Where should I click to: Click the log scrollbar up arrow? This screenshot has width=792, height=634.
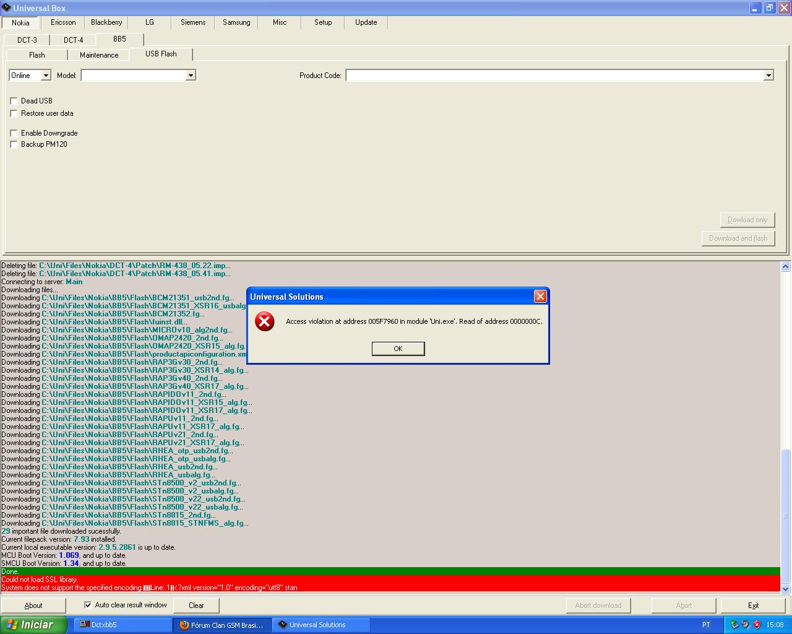pyautogui.click(x=785, y=267)
